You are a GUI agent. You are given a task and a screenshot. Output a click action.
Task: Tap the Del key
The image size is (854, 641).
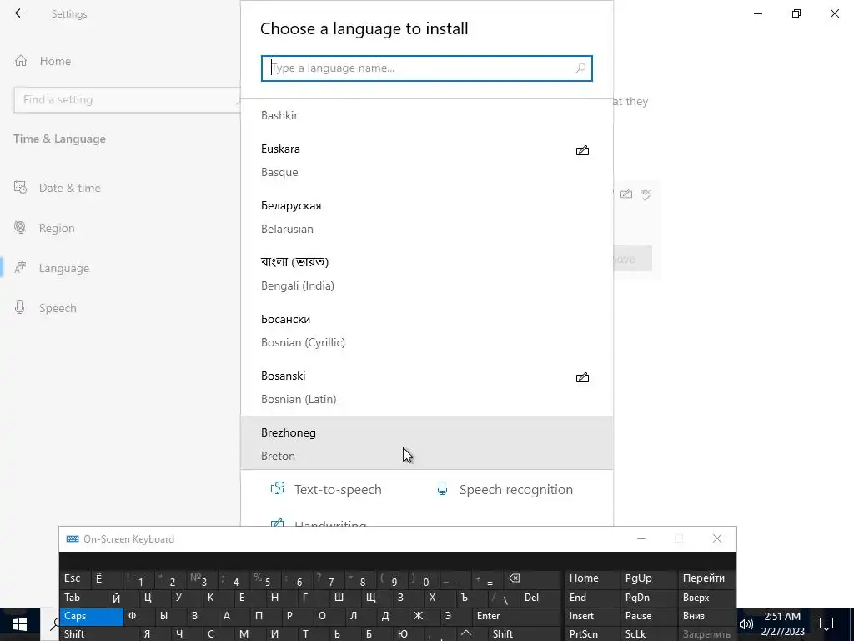[540, 598]
